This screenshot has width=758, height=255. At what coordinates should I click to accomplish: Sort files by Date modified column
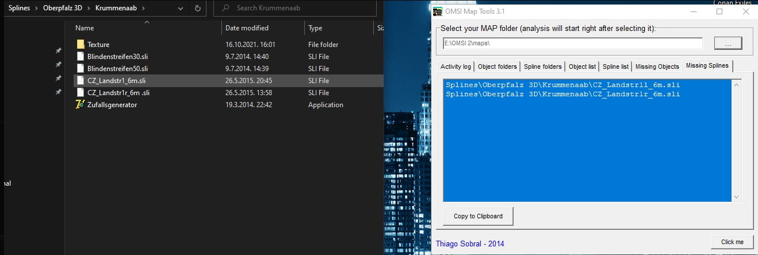(247, 28)
